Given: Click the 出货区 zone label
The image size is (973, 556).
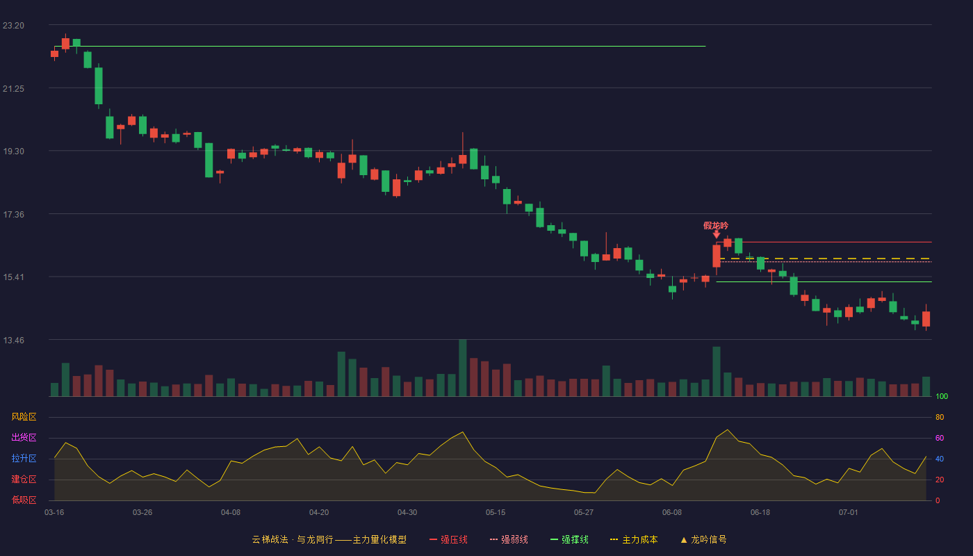Looking at the screenshot, I should coord(24,438).
